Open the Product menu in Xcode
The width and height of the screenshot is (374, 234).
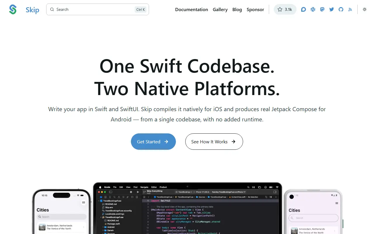tap(163, 187)
